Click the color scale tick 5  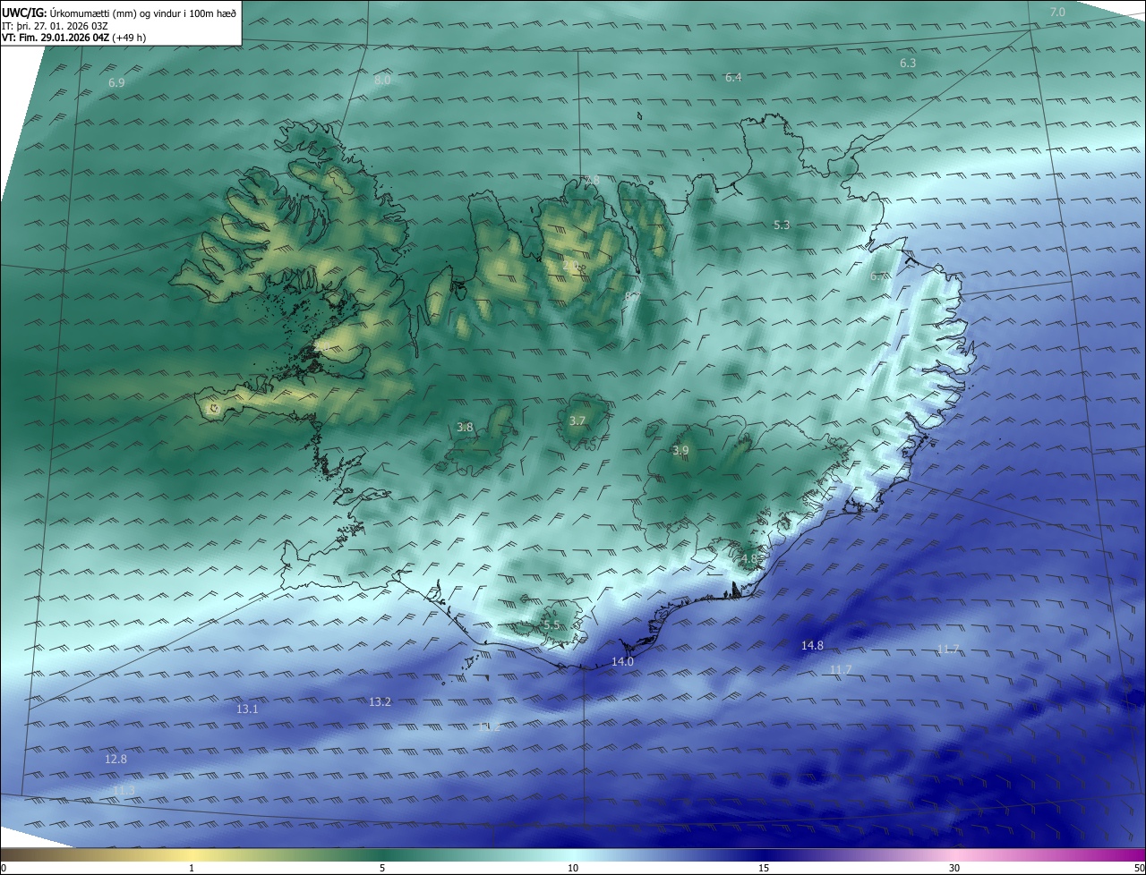[382, 868]
